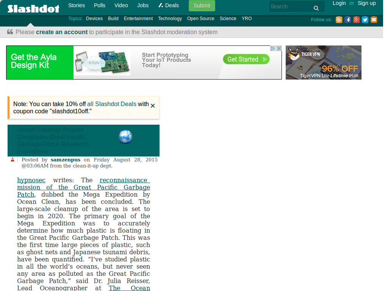Viewport: 388px width, 291px height.
Task: Click the email newsletter icon
Action: [x=373, y=20]
